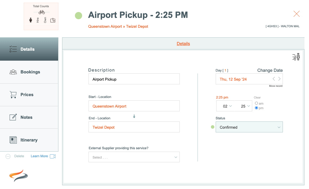Click the Delete minus circle icon

(x=8, y=156)
